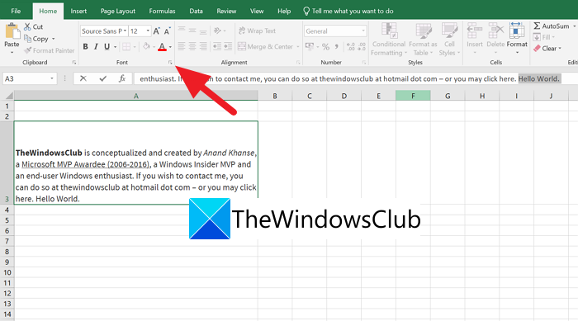Viewport: 578px width, 321px height.
Task: Click the Tell me search box
Action: [x=348, y=11]
